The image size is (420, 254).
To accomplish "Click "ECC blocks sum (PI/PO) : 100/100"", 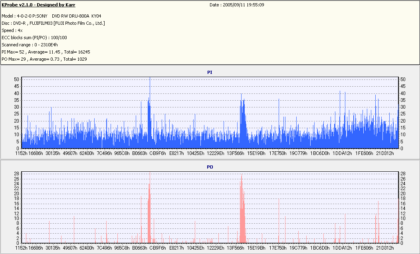I will (34, 38).
